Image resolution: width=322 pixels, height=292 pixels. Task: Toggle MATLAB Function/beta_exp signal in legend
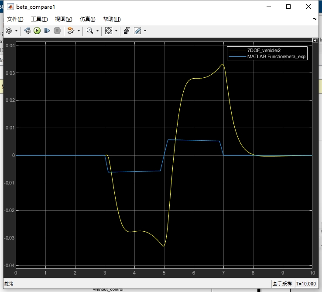coord(276,56)
